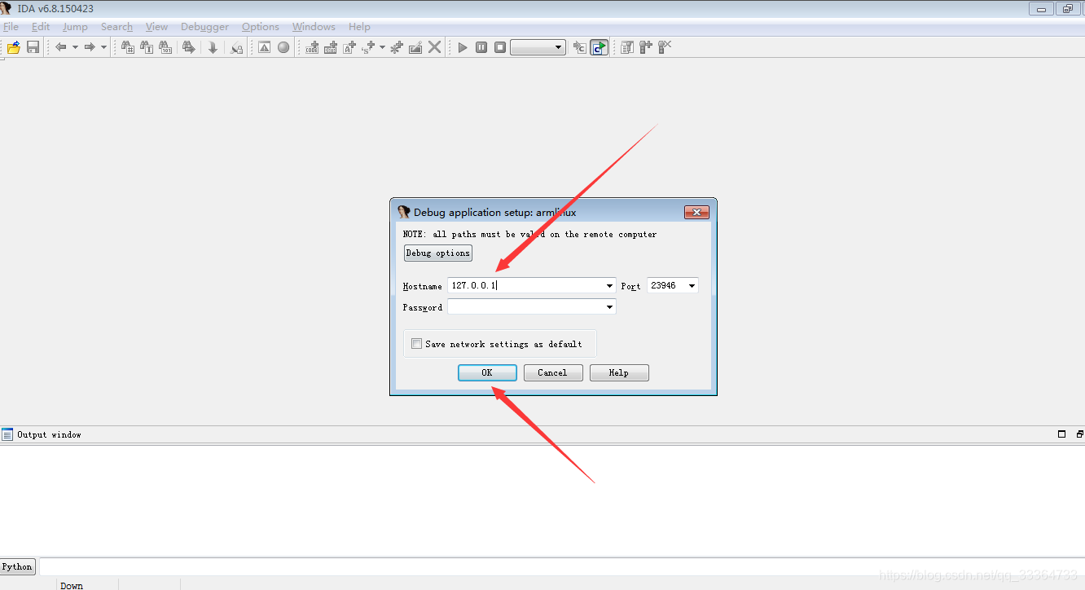Close the Debug application setup dialog
Screen dimensions: 1085x590
tap(696, 212)
